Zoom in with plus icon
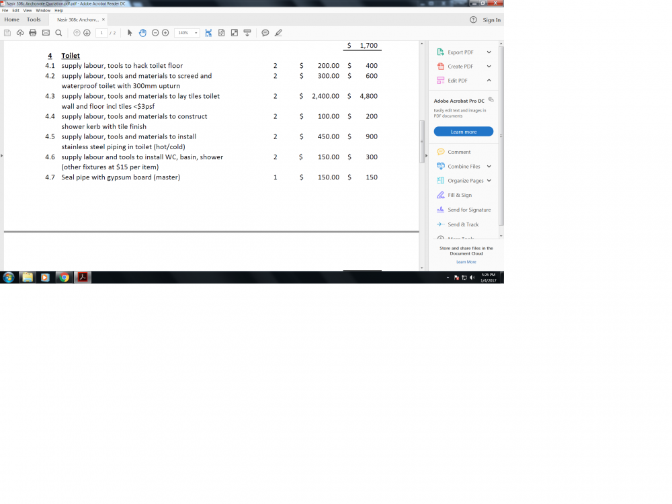The height and width of the screenshot is (504, 672). click(x=165, y=33)
